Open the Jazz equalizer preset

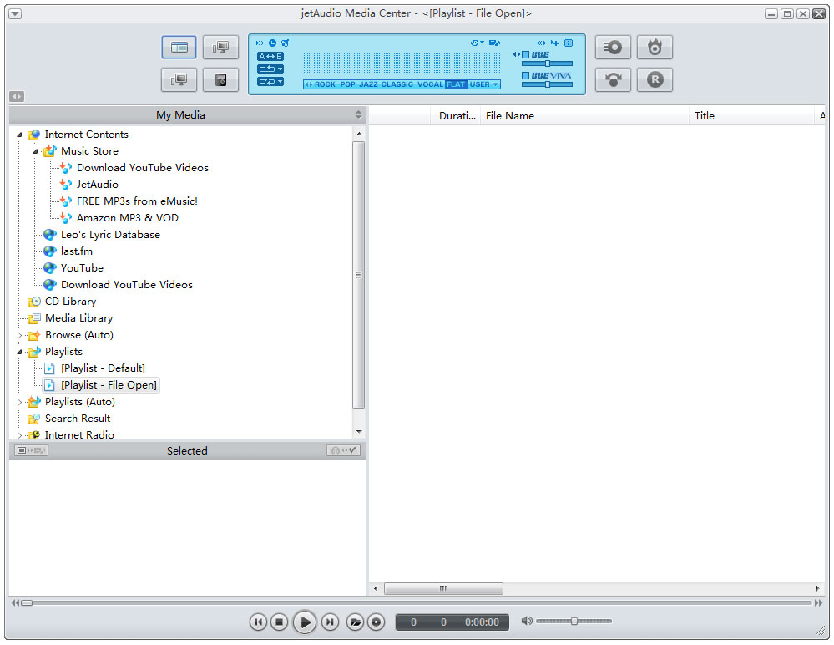pos(366,85)
